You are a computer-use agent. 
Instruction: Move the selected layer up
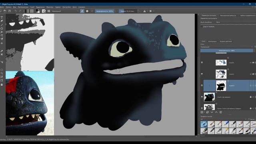point(216,112)
